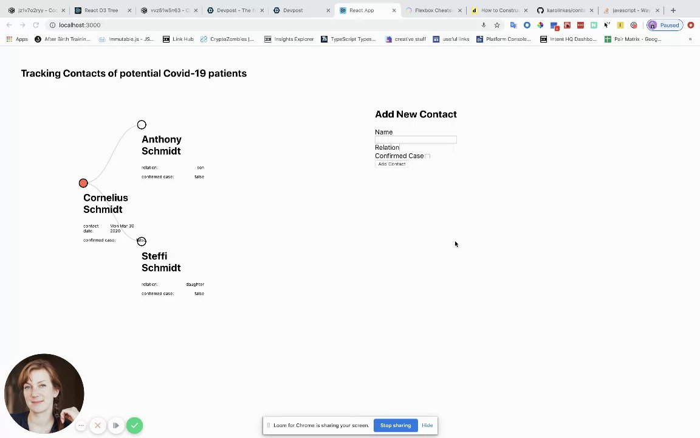
Task: Hide the Loom sharing notification bar
Action: [427, 425]
